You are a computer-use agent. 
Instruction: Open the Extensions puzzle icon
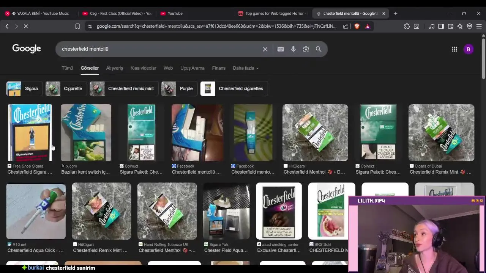coord(407,26)
